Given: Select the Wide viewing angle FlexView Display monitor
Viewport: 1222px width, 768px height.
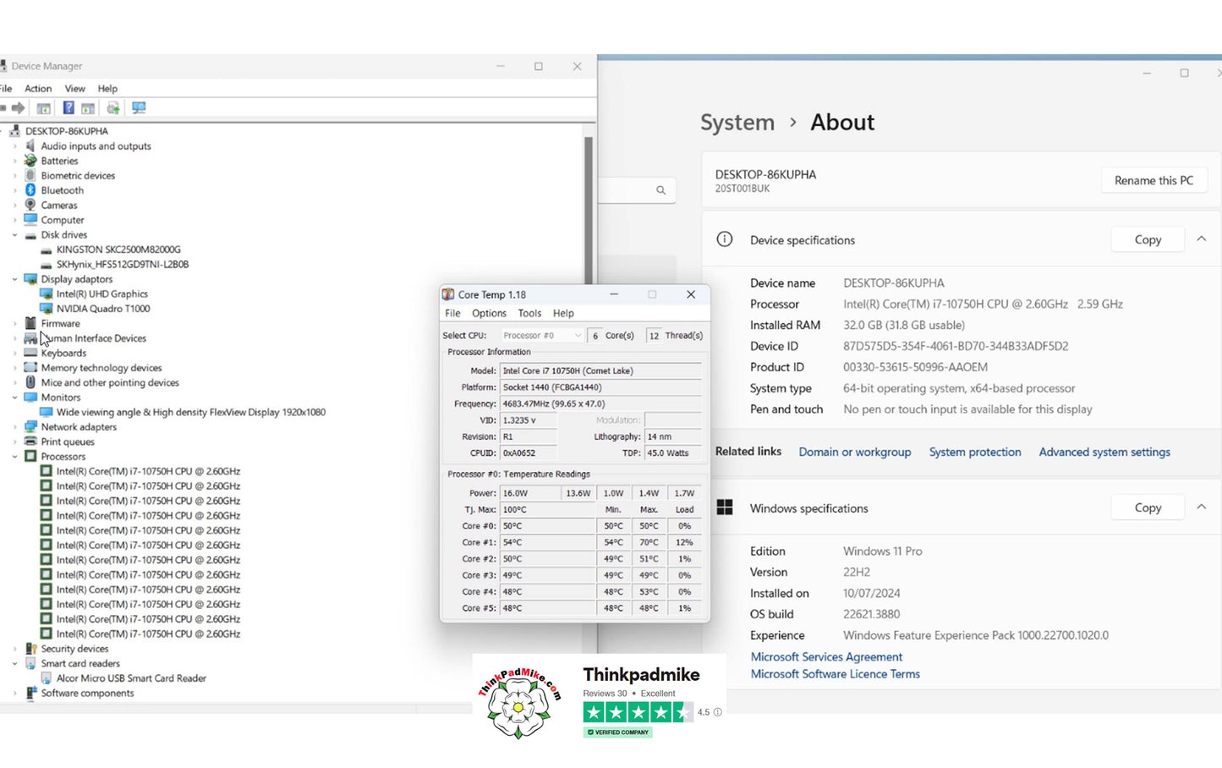Looking at the screenshot, I should [190, 413].
